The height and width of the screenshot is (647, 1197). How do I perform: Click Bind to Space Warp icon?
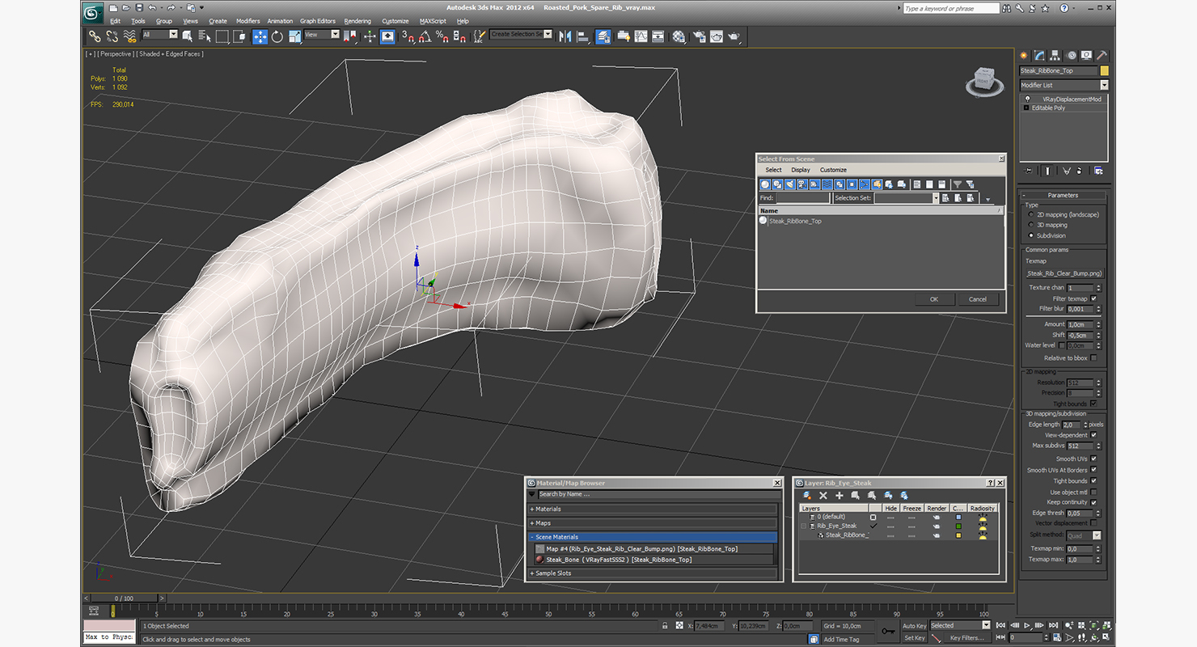click(129, 36)
